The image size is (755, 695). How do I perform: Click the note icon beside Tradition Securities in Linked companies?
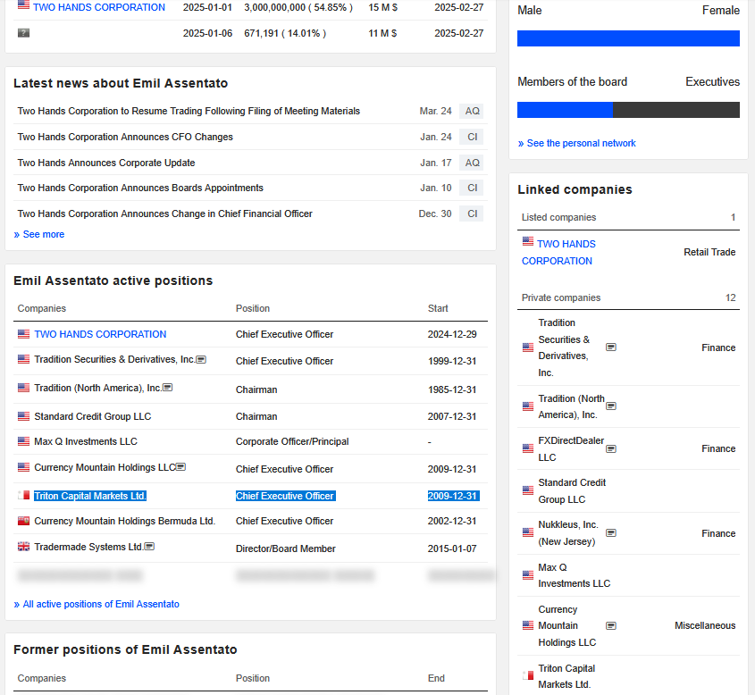[x=611, y=347]
